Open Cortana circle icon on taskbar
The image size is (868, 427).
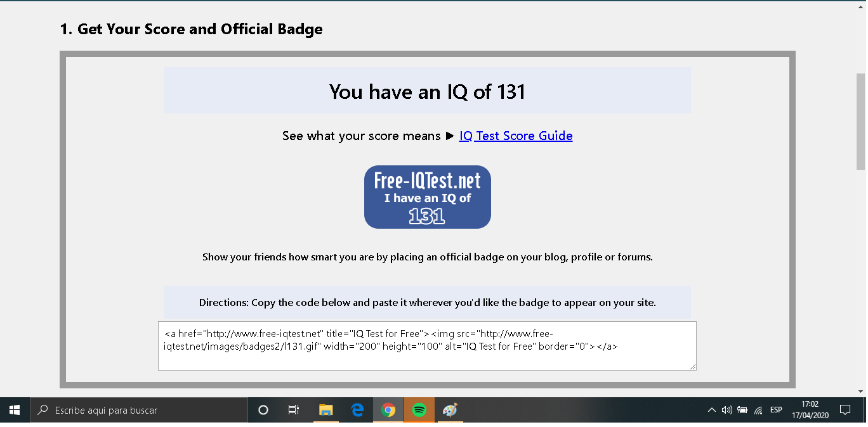pos(263,410)
